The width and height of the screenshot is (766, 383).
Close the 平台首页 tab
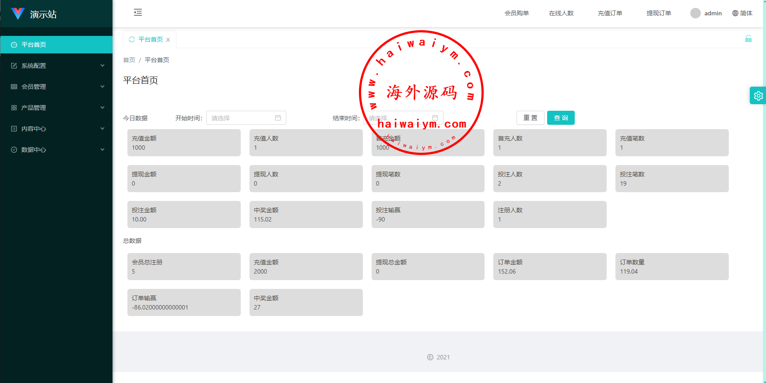tap(168, 40)
